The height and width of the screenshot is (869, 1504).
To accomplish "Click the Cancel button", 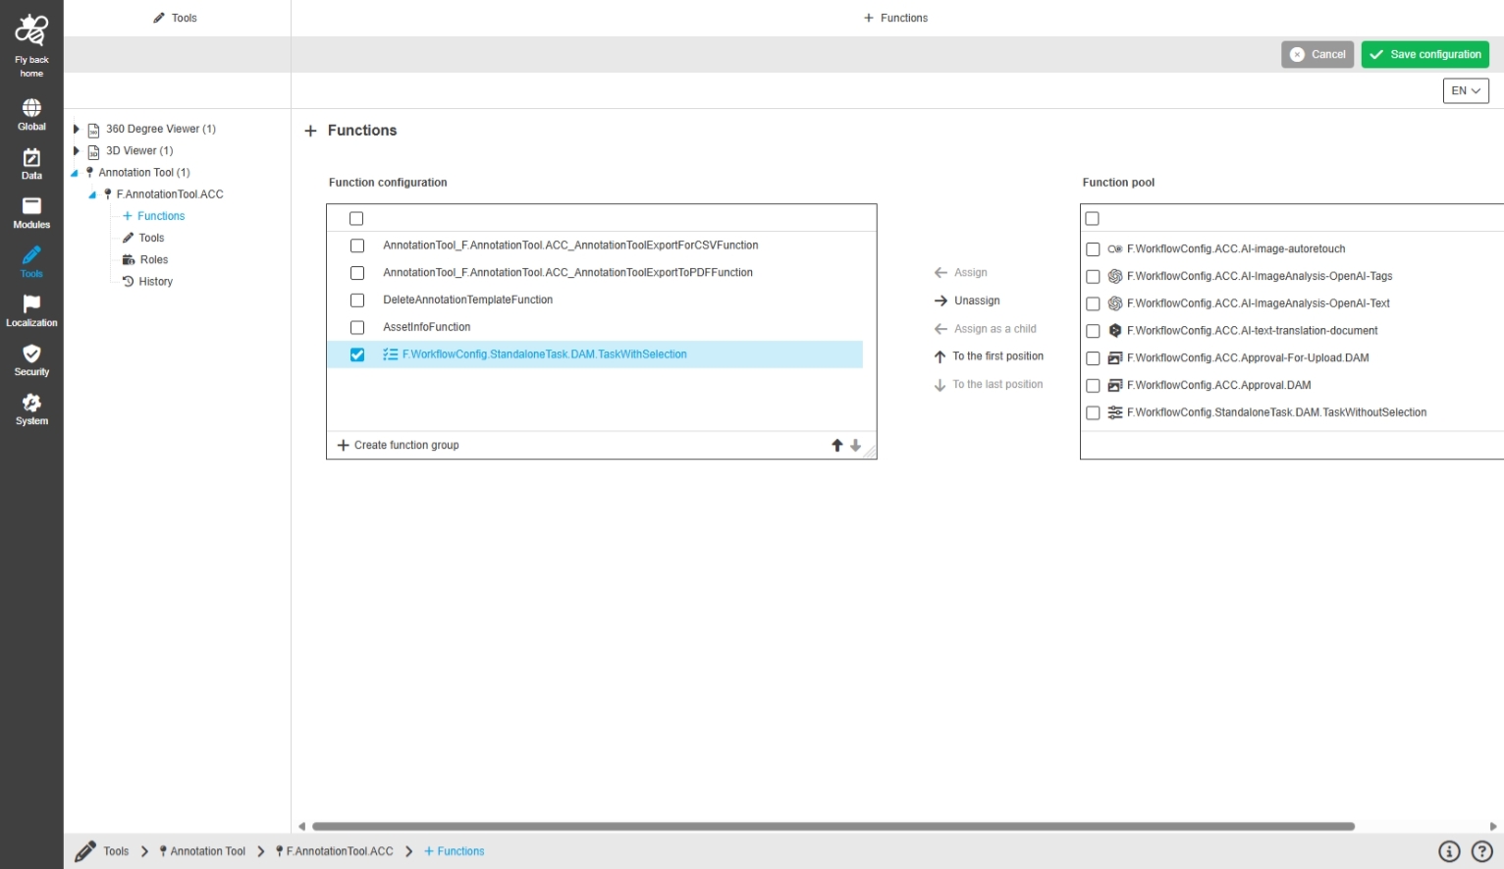I will click(x=1317, y=54).
